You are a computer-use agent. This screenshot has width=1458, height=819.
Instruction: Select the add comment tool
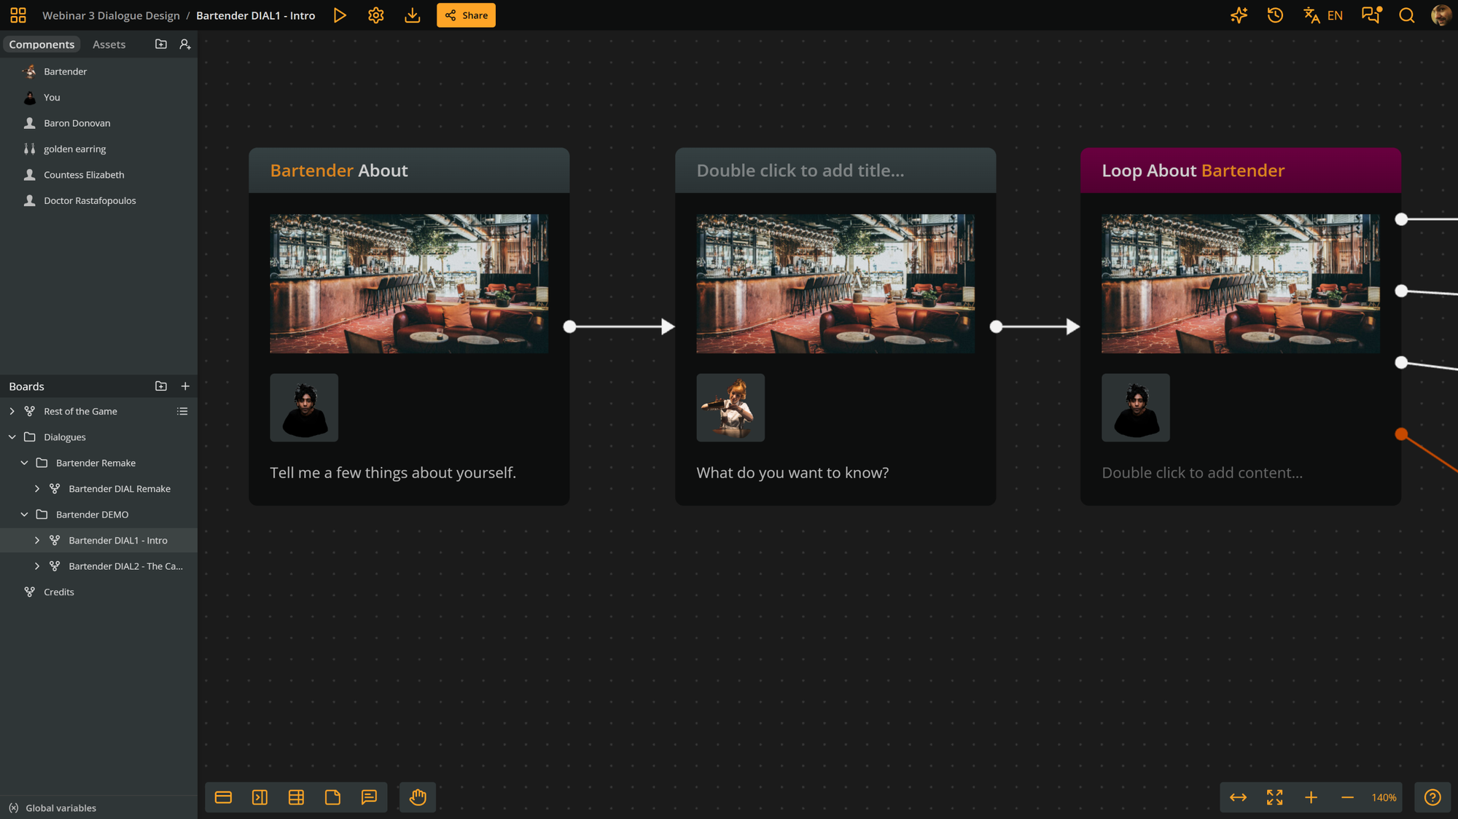(x=369, y=797)
